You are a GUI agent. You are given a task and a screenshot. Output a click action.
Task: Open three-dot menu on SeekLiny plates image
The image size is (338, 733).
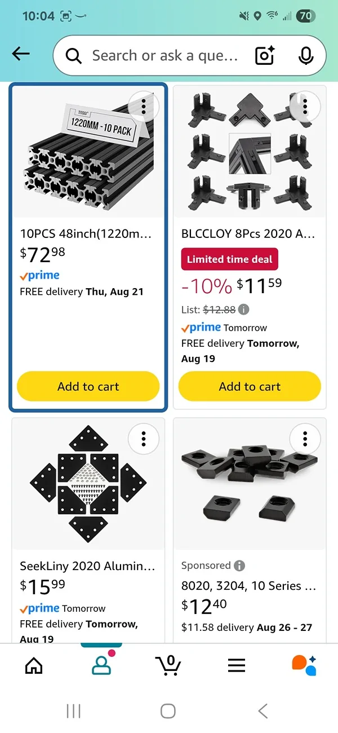(x=144, y=438)
